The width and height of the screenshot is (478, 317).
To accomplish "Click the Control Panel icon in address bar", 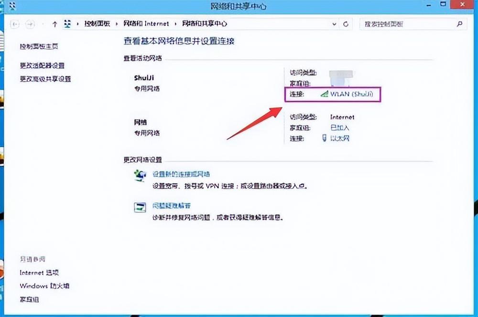I will tap(67, 23).
